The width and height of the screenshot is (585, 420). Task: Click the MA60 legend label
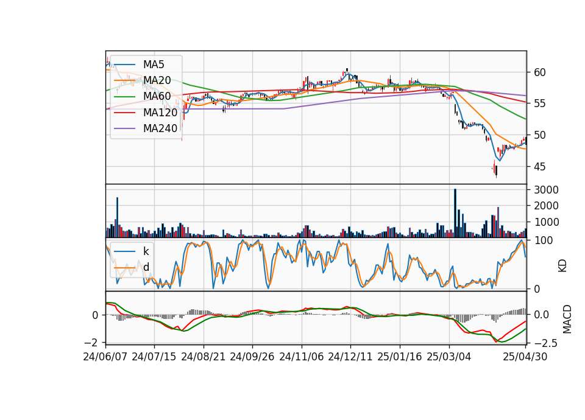pyautogui.click(x=157, y=96)
